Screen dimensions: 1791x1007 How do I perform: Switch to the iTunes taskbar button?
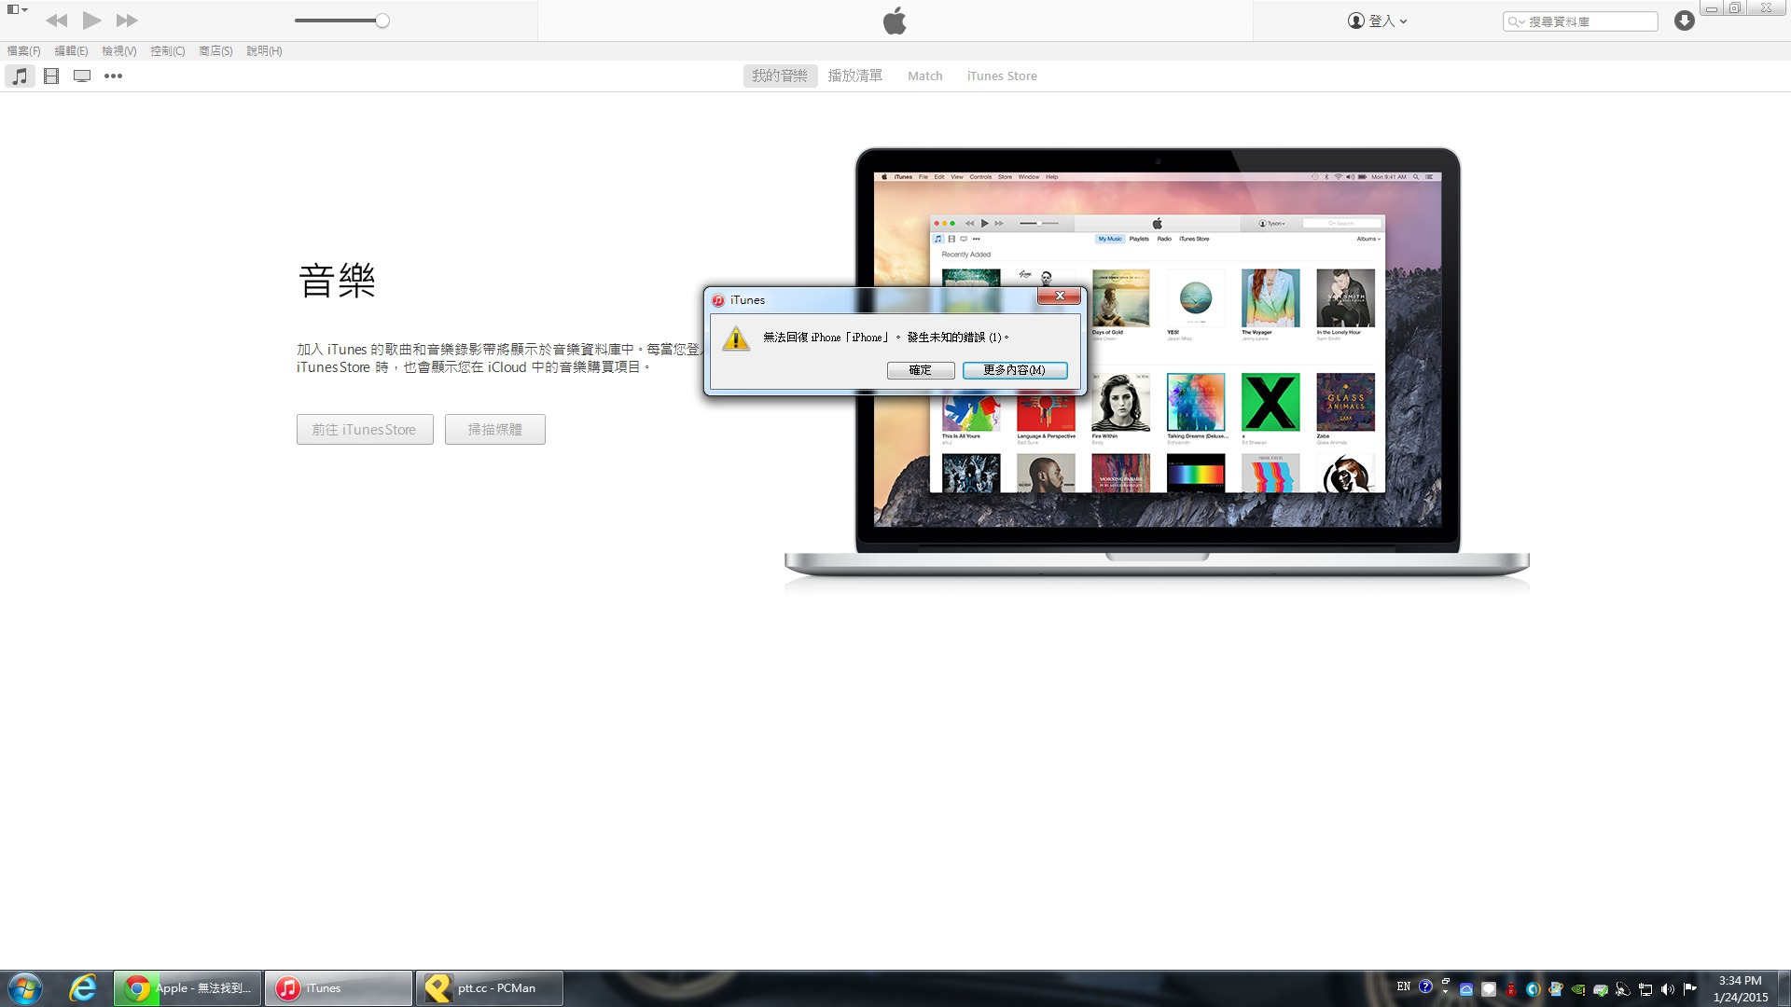click(x=339, y=988)
